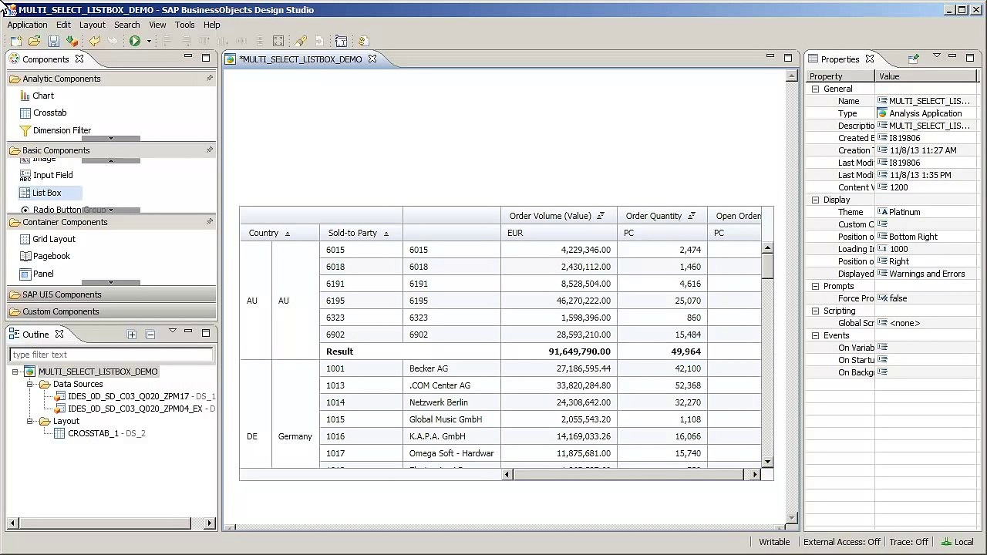Open the Properties view menu triangle
This screenshot has width=987, height=555.
[x=936, y=56]
